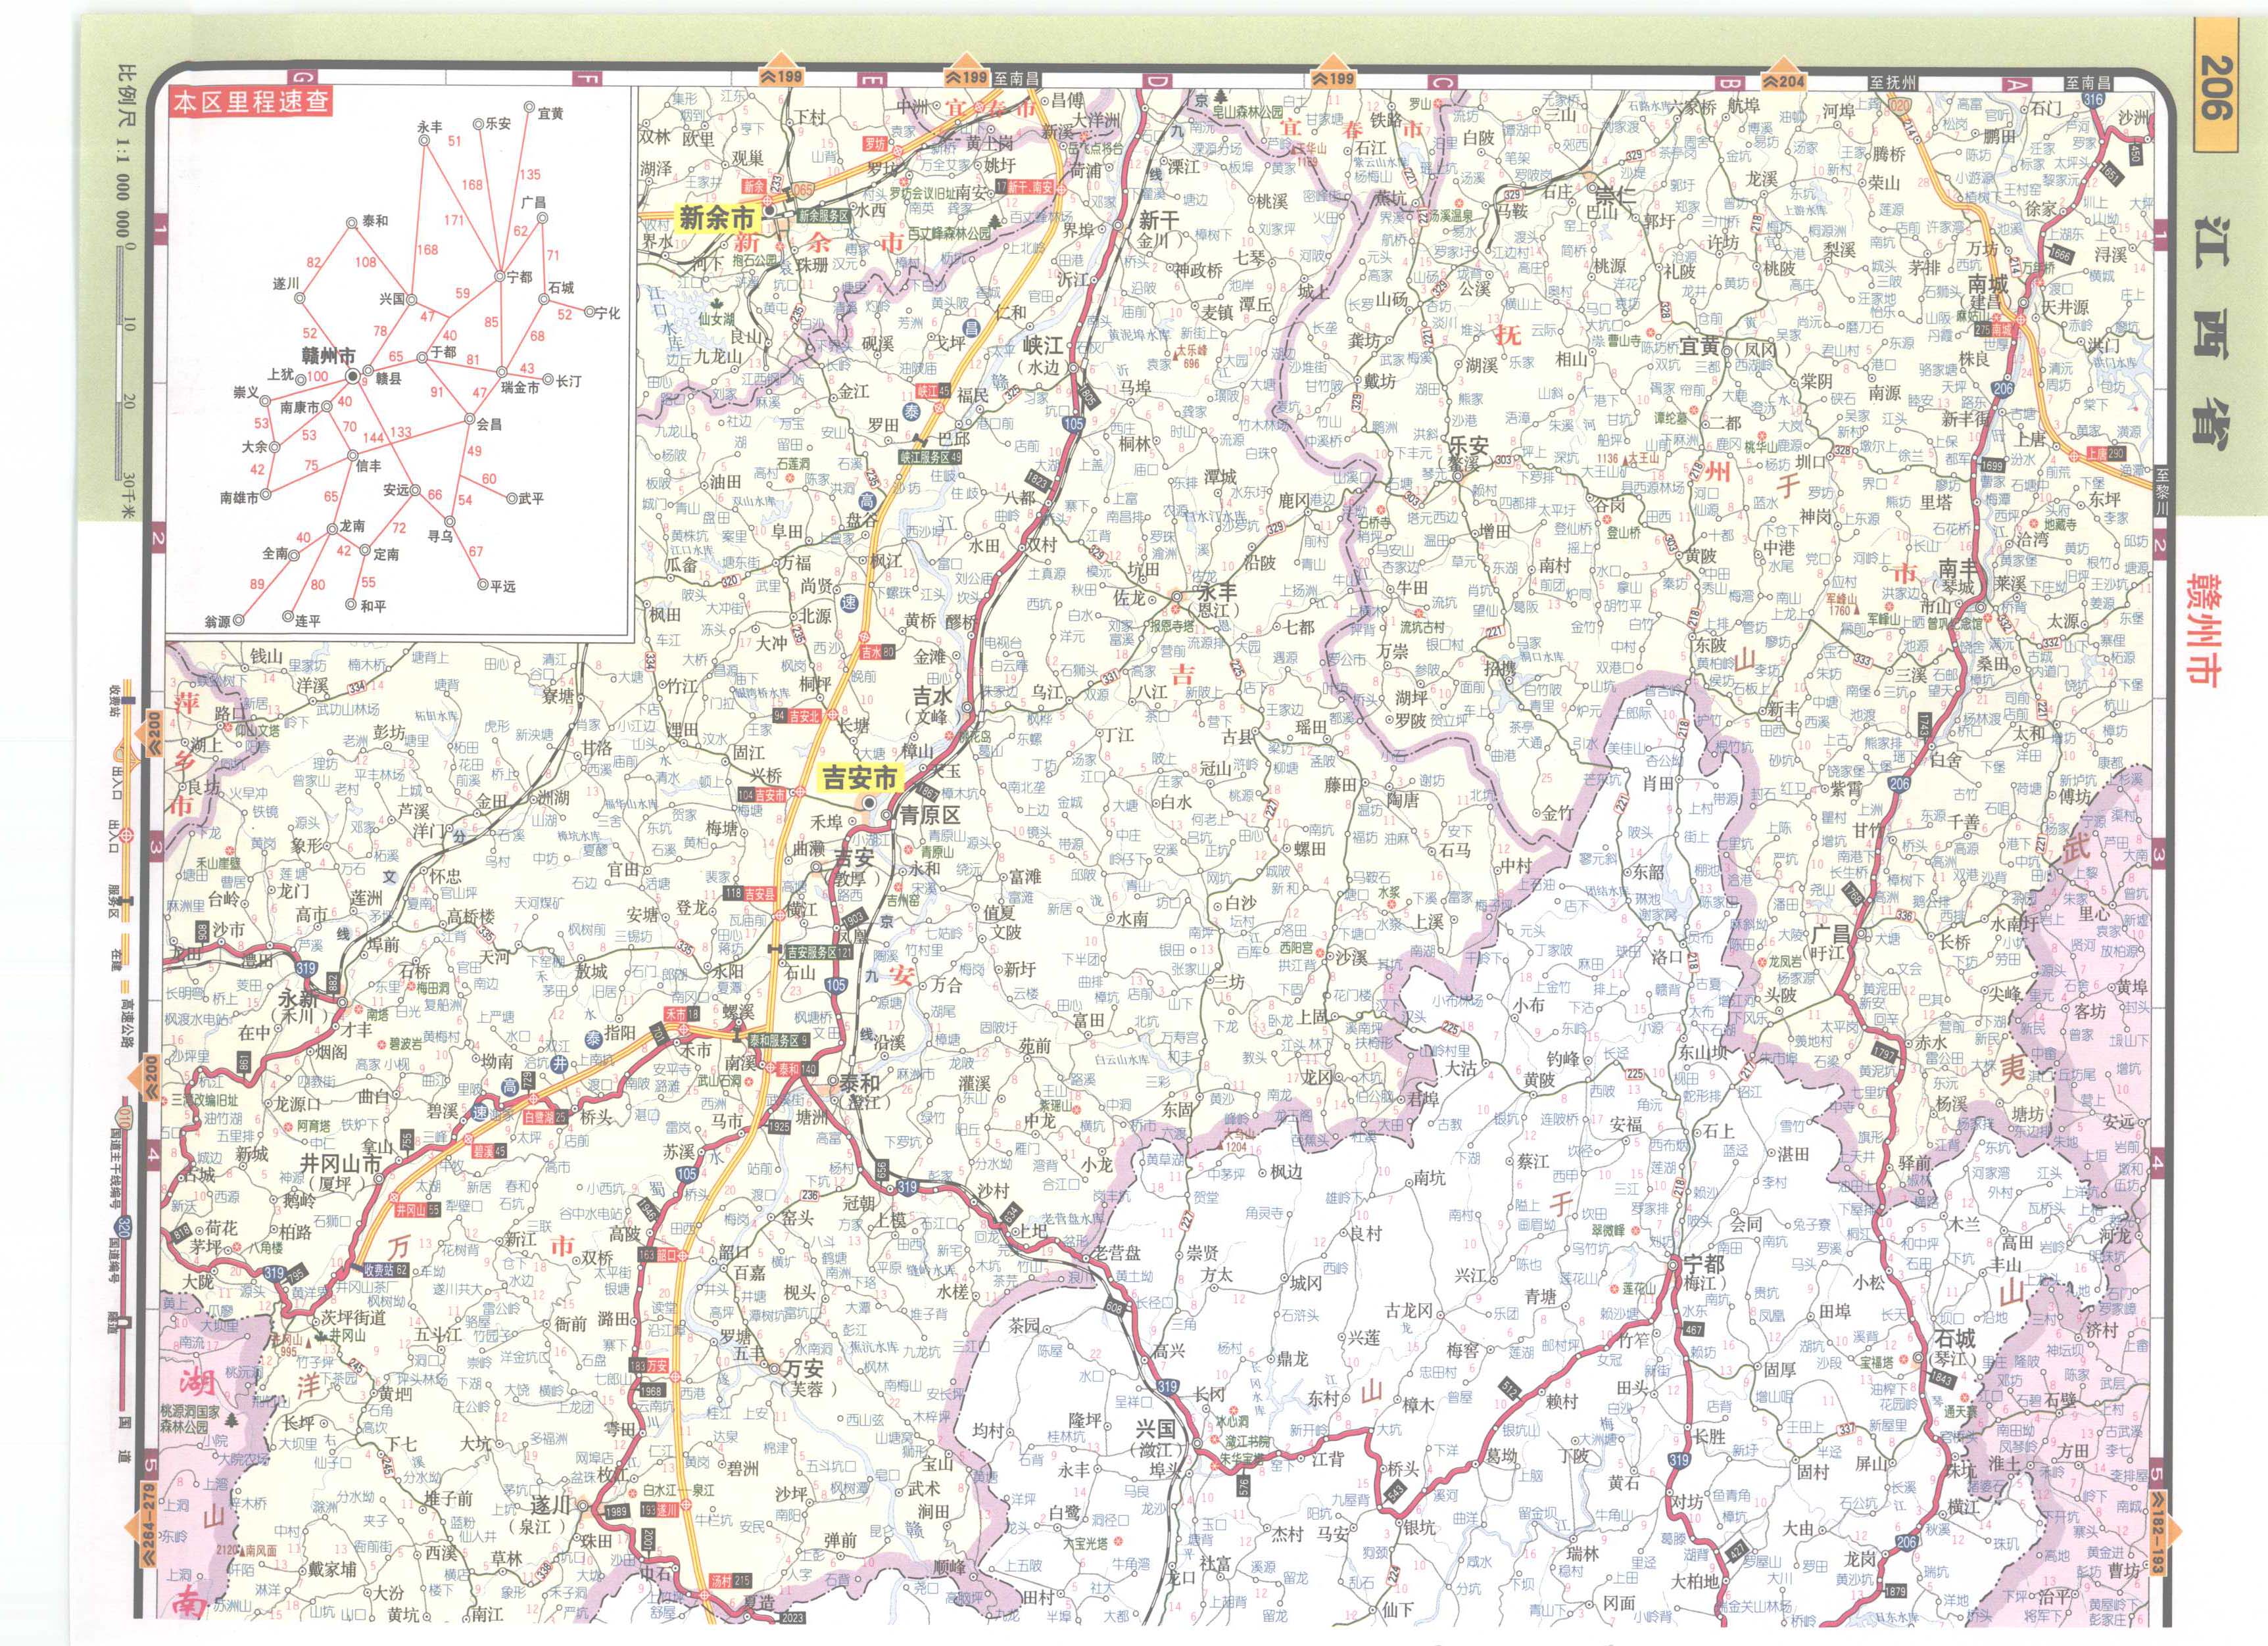Click the 老营盘 town label

coord(1118,1254)
